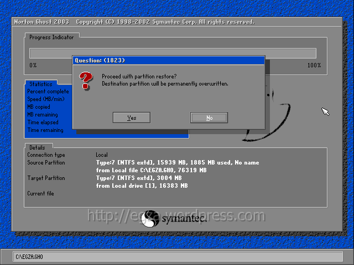Click 'from Local file C:\EGZA.GHO, 76319 MB'

(x=151, y=171)
